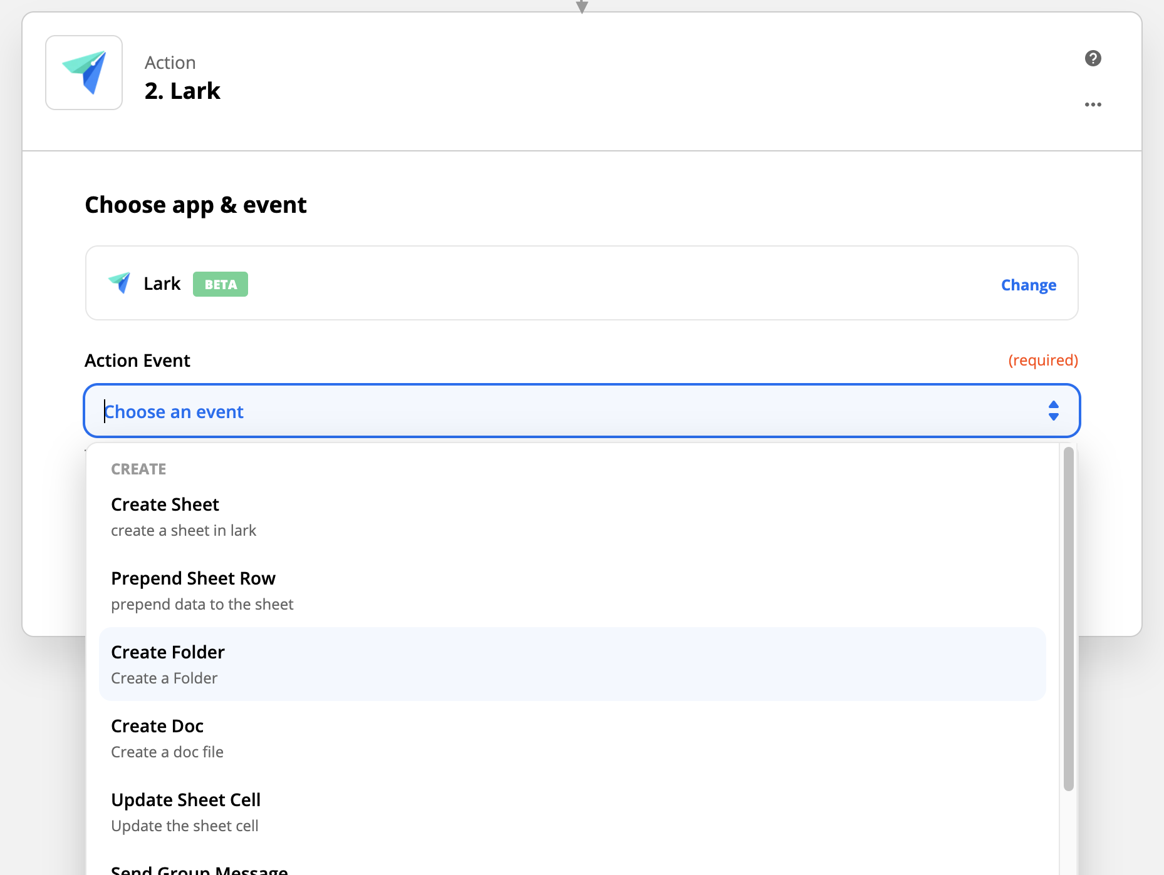The image size is (1164, 875).
Task: Click the Lark paper plane logo in the header
Action: 83,72
